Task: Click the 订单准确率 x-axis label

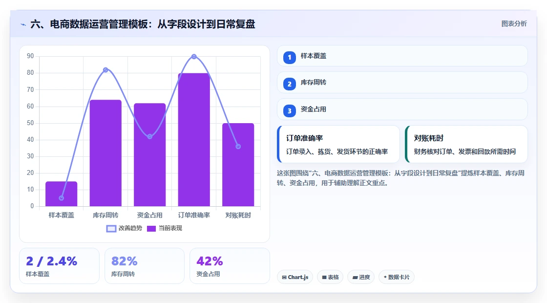Action: [x=194, y=215]
